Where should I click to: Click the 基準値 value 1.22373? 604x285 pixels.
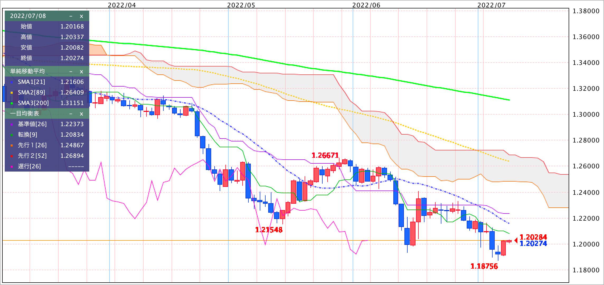[x=72, y=124]
